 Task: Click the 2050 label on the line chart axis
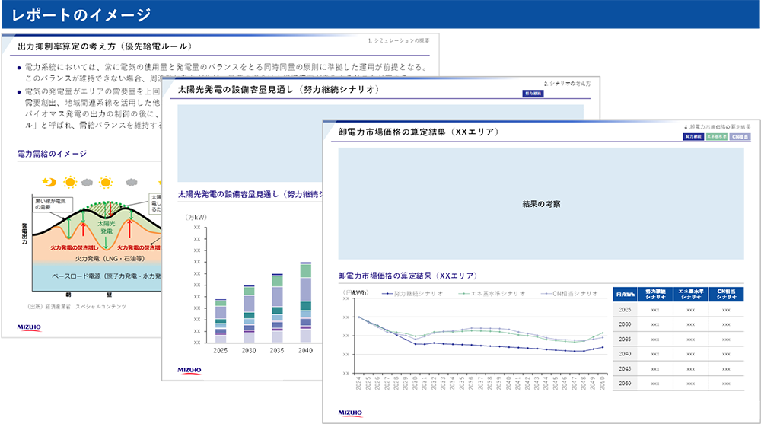(603, 383)
